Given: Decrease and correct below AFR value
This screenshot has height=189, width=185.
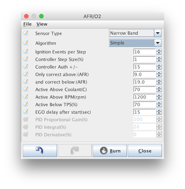Looking at the screenshot, I should (x=159, y=83).
